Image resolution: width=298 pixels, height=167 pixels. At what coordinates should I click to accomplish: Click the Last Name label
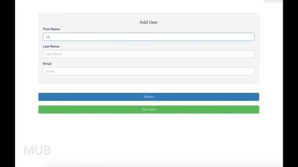click(51, 46)
